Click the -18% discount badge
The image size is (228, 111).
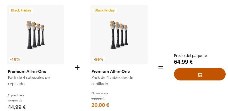[15, 59]
